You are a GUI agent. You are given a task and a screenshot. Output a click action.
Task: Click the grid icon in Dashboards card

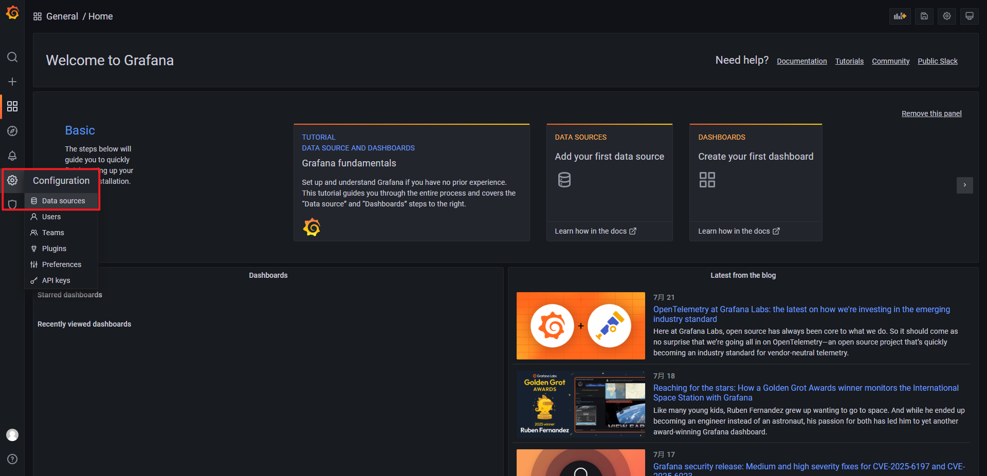pos(707,180)
